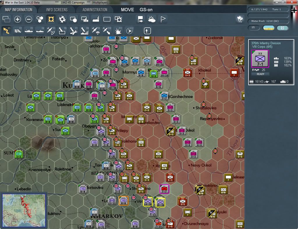This screenshot has width=298, height=229.
Task: Click the GS-on status label
Action: 146,10
